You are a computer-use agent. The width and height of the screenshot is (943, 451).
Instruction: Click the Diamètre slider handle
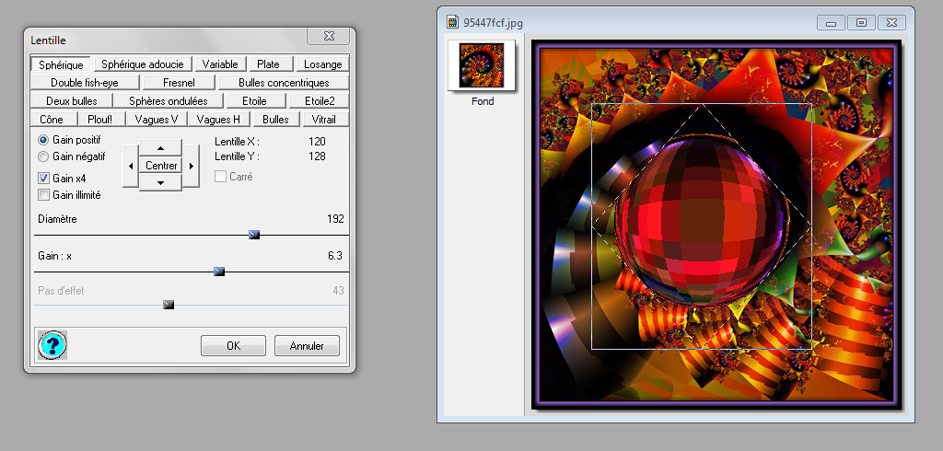254,235
